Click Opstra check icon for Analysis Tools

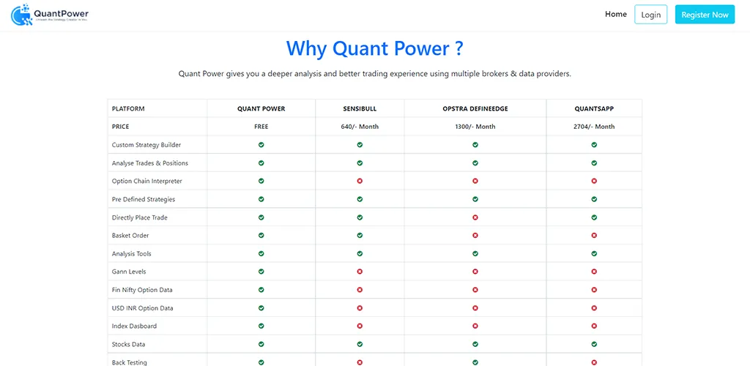click(475, 254)
